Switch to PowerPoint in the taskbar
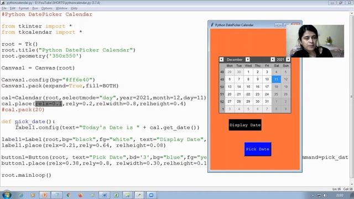Viewport: 354px width, 199px height. 45,195
